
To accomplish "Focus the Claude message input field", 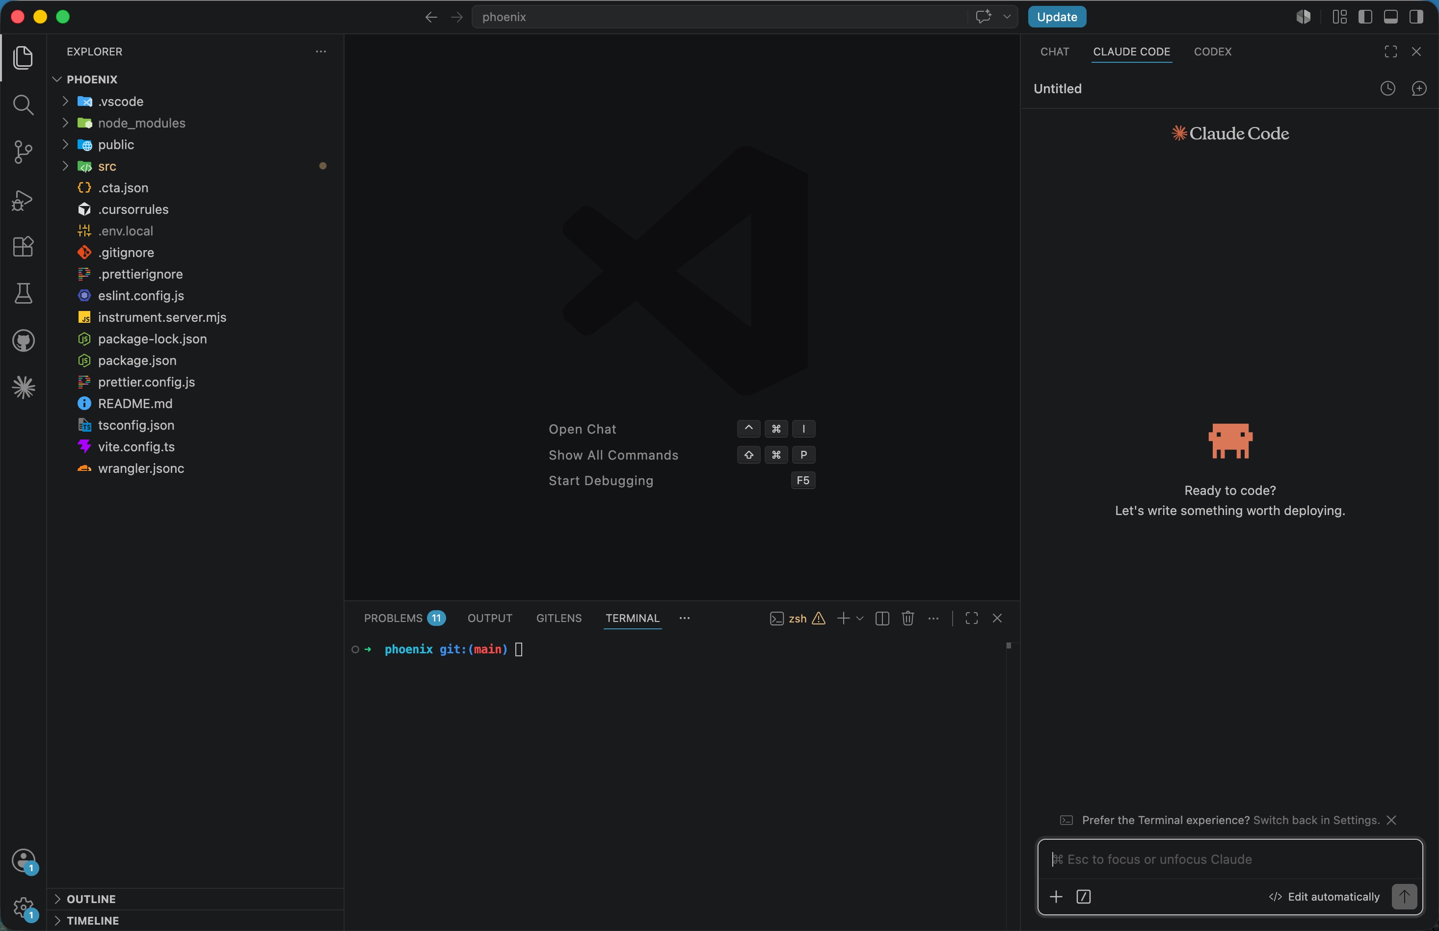I will pos(1229,859).
